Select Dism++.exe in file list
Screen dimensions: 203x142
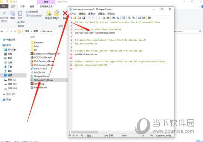(x=39, y=69)
